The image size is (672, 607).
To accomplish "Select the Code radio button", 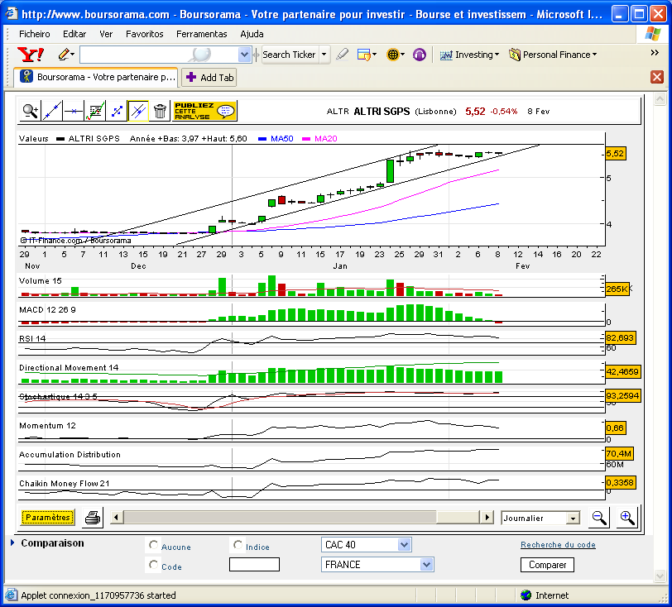I will [153, 565].
